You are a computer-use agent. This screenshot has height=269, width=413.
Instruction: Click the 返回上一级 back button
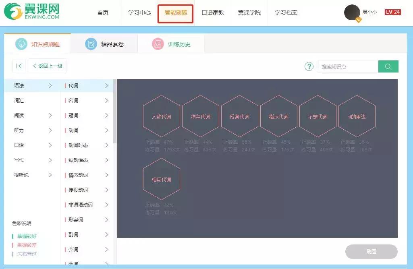47,66
